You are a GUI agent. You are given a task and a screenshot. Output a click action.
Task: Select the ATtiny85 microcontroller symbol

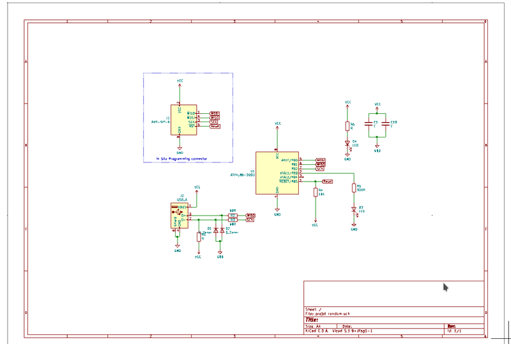pos(277,173)
